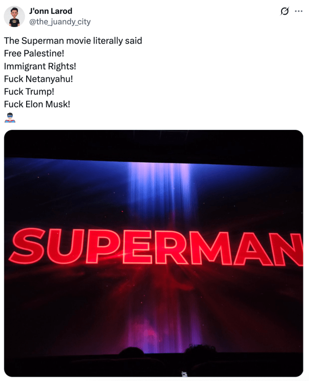Click the left audience head silhouette
Viewport: 309px width, 381px height.
[131, 352]
